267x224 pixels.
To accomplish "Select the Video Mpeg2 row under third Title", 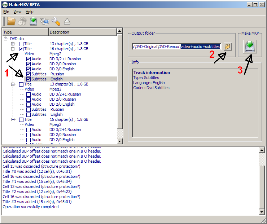I will [43, 89].
